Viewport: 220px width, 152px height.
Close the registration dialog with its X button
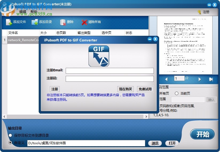[x=155, y=39]
